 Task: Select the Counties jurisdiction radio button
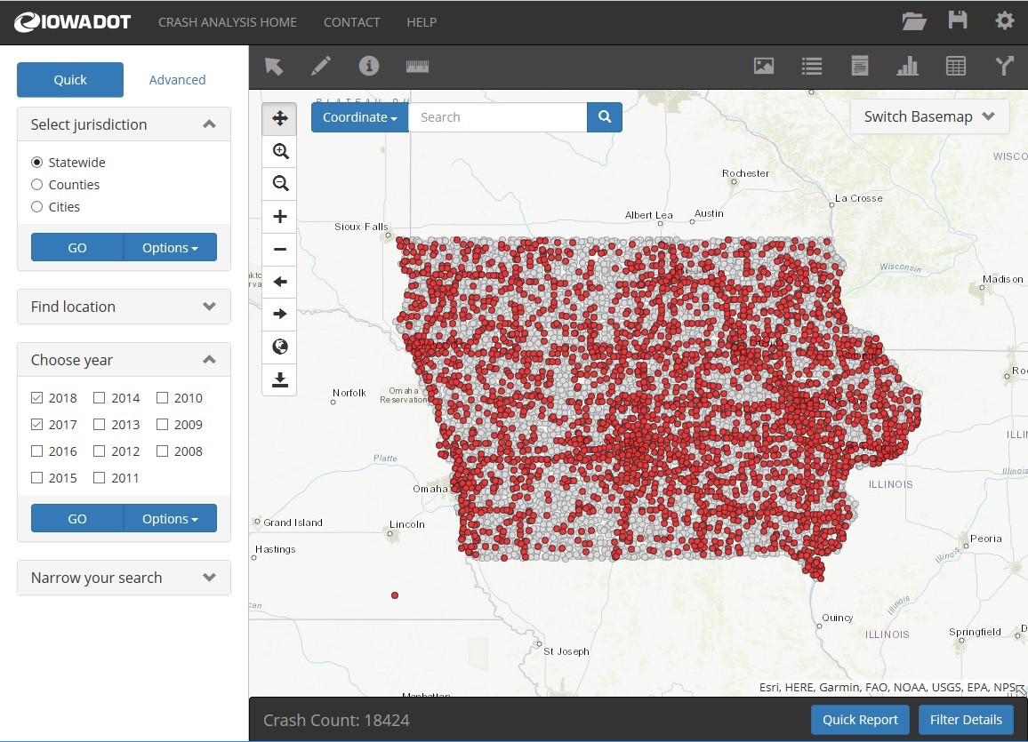point(37,185)
